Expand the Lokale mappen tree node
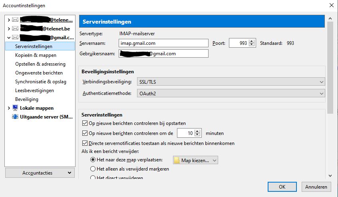Image resolution: width=338 pixels, height=197 pixels. [9, 108]
